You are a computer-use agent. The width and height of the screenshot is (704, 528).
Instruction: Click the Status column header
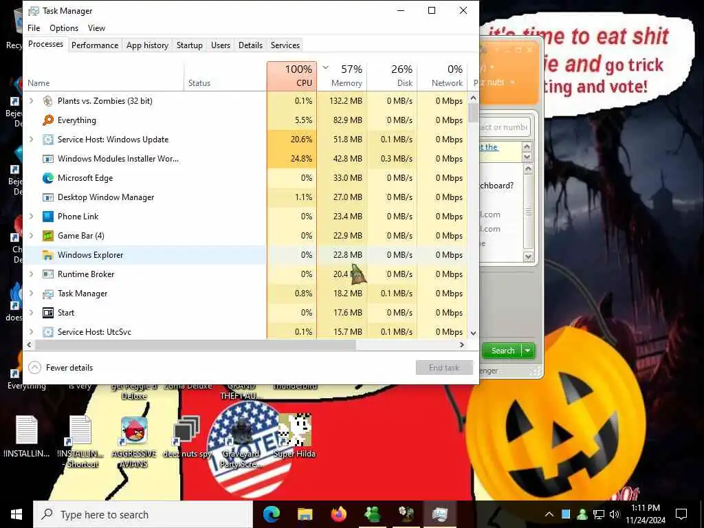pos(225,76)
